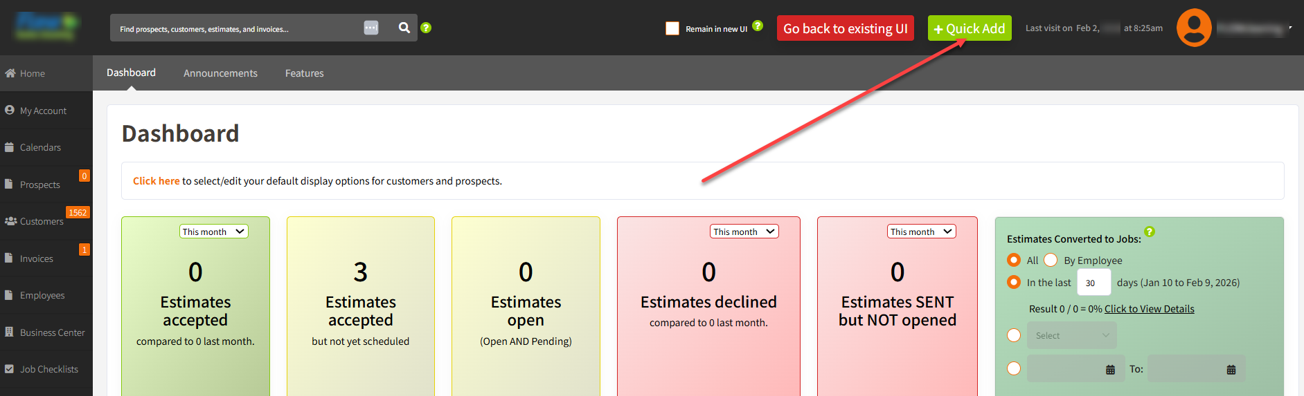Switch to the Features tab

click(x=304, y=73)
